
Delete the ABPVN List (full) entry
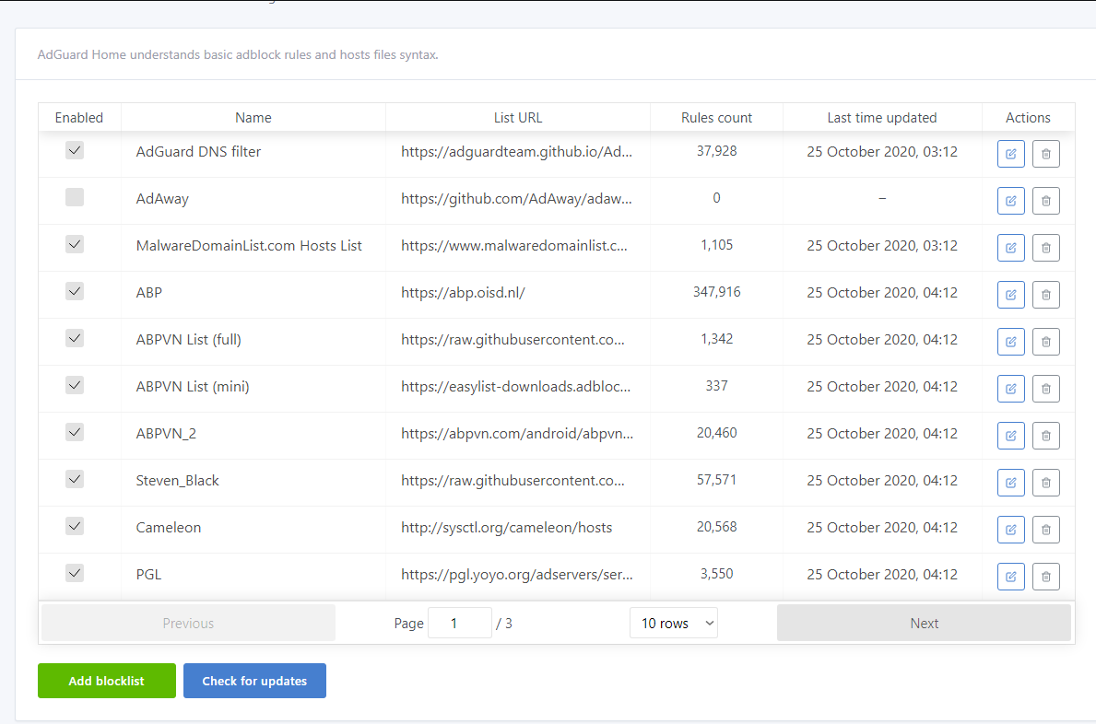pos(1045,342)
